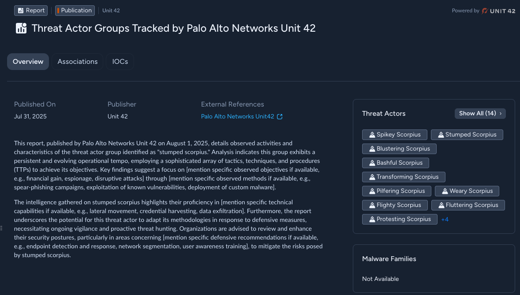Switch to the Associations tab
The image size is (520, 295).
tap(77, 62)
